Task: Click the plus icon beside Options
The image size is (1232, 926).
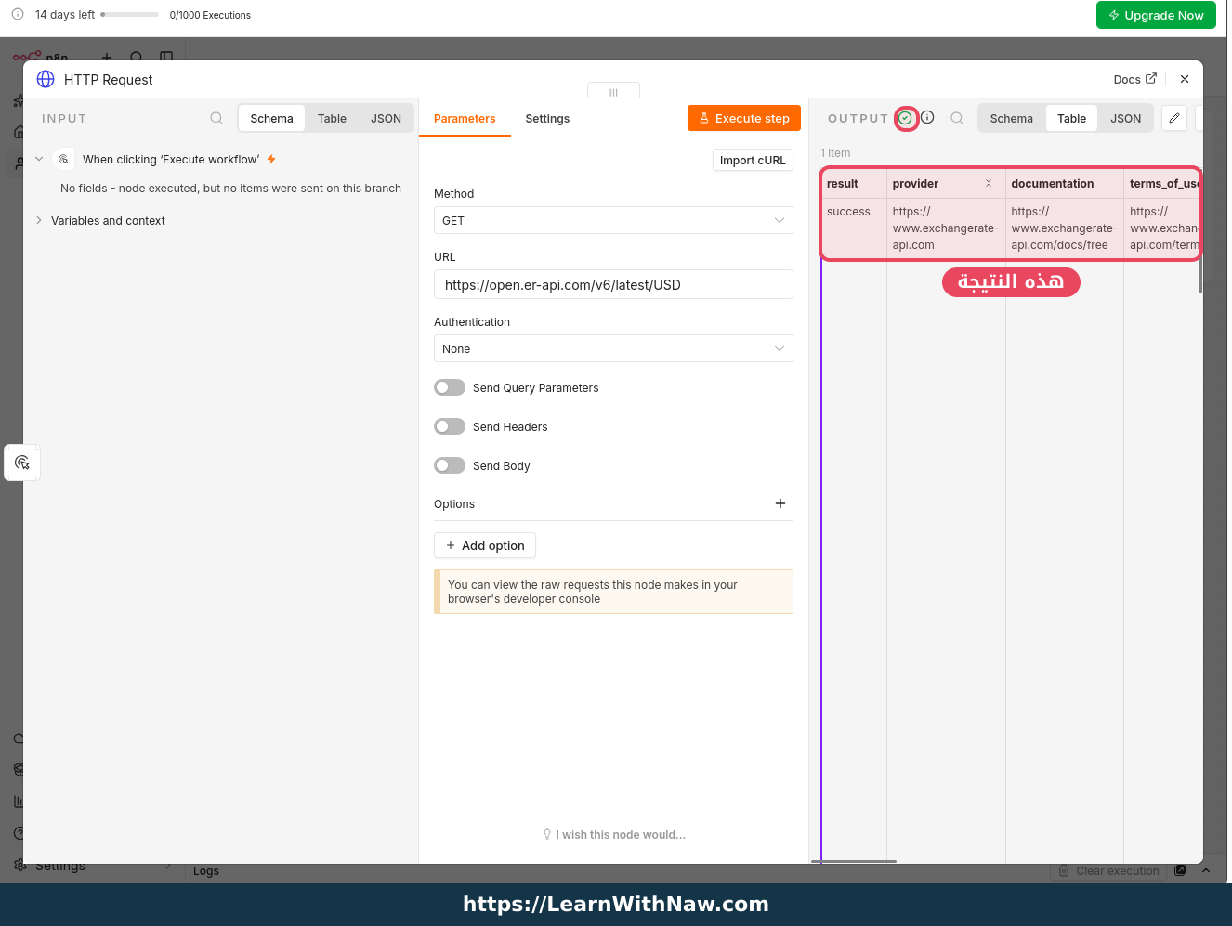Action: (x=780, y=503)
